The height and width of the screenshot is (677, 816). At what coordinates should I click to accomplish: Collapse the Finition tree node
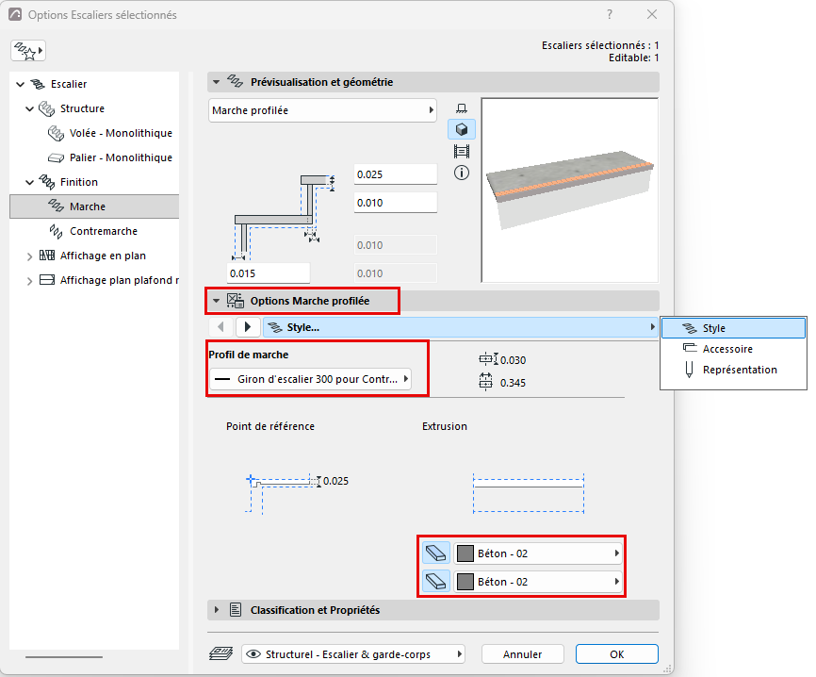29,182
